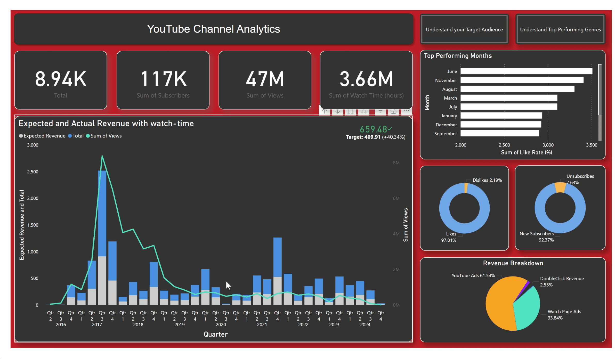
Task: Select the March bar in Top Performing Months
Action: point(509,98)
